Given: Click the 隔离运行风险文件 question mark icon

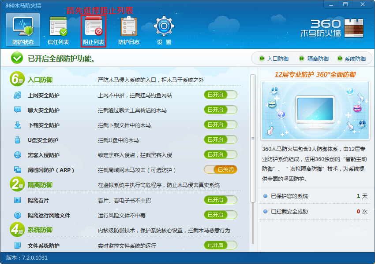Looking at the screenshot, I should pyautogui.click(x=18, y=215).
